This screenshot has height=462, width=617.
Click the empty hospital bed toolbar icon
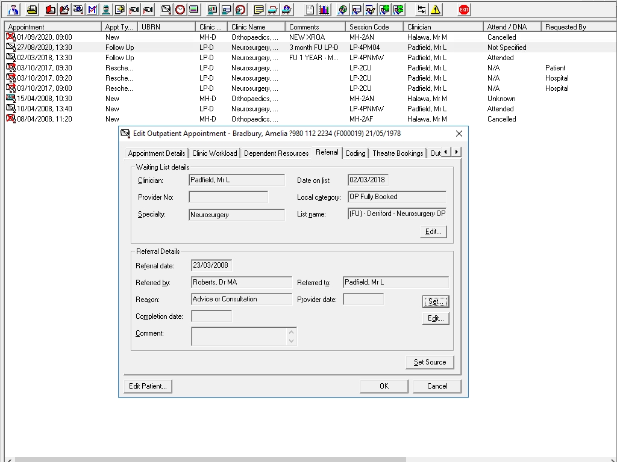click(273, 10)
